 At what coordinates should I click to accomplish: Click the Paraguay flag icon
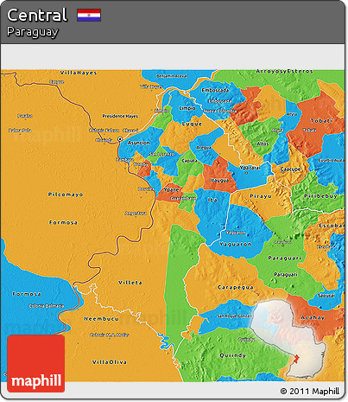click(x=89, y=15)
